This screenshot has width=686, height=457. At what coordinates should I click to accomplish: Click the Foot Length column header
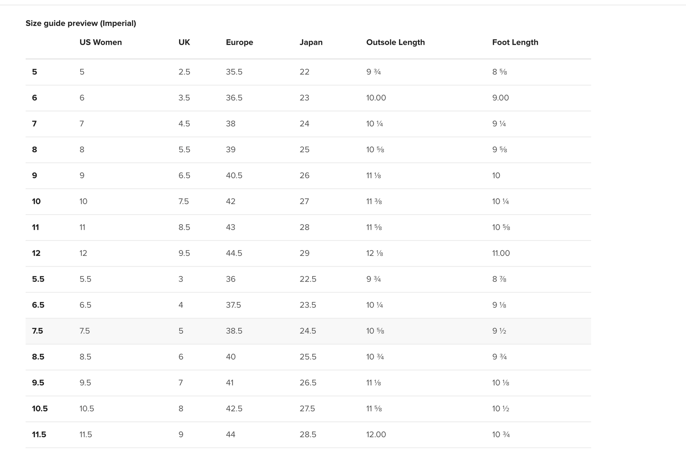[515, 42]
